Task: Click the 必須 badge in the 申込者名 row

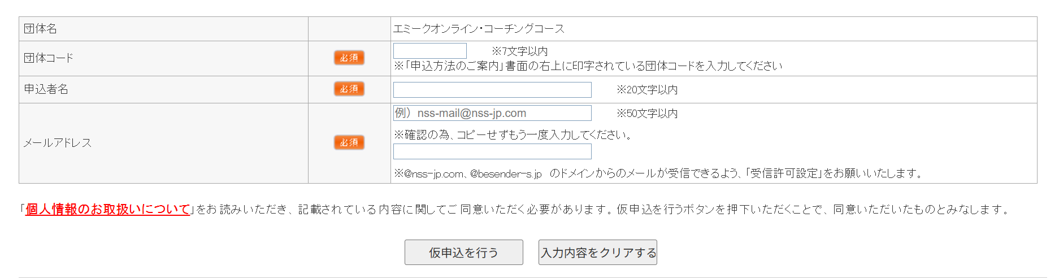Action: pyautogui.click(x=349, y=89)
